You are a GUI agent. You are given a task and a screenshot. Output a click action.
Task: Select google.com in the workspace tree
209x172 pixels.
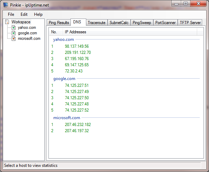tap(27, 33)
